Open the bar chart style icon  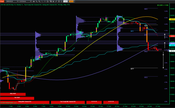click(34, 1)
